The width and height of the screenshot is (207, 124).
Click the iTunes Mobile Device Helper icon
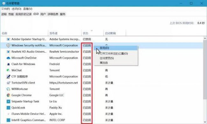8,114
